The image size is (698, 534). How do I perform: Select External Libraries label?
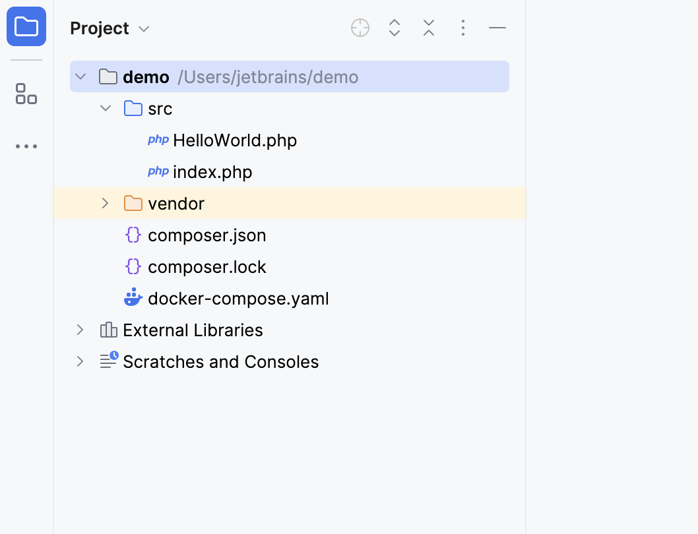point(193,330)
